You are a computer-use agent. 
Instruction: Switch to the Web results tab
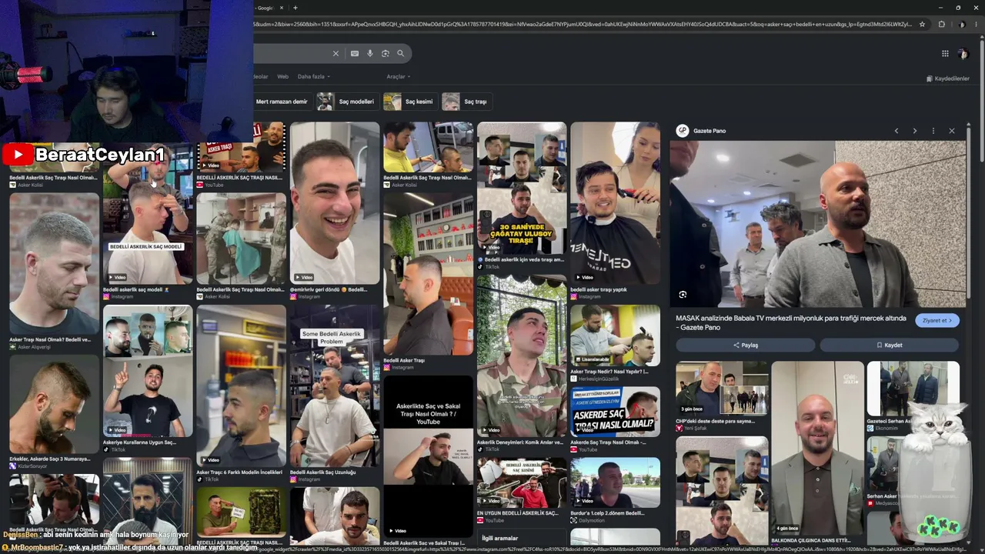tap(282, 77)
